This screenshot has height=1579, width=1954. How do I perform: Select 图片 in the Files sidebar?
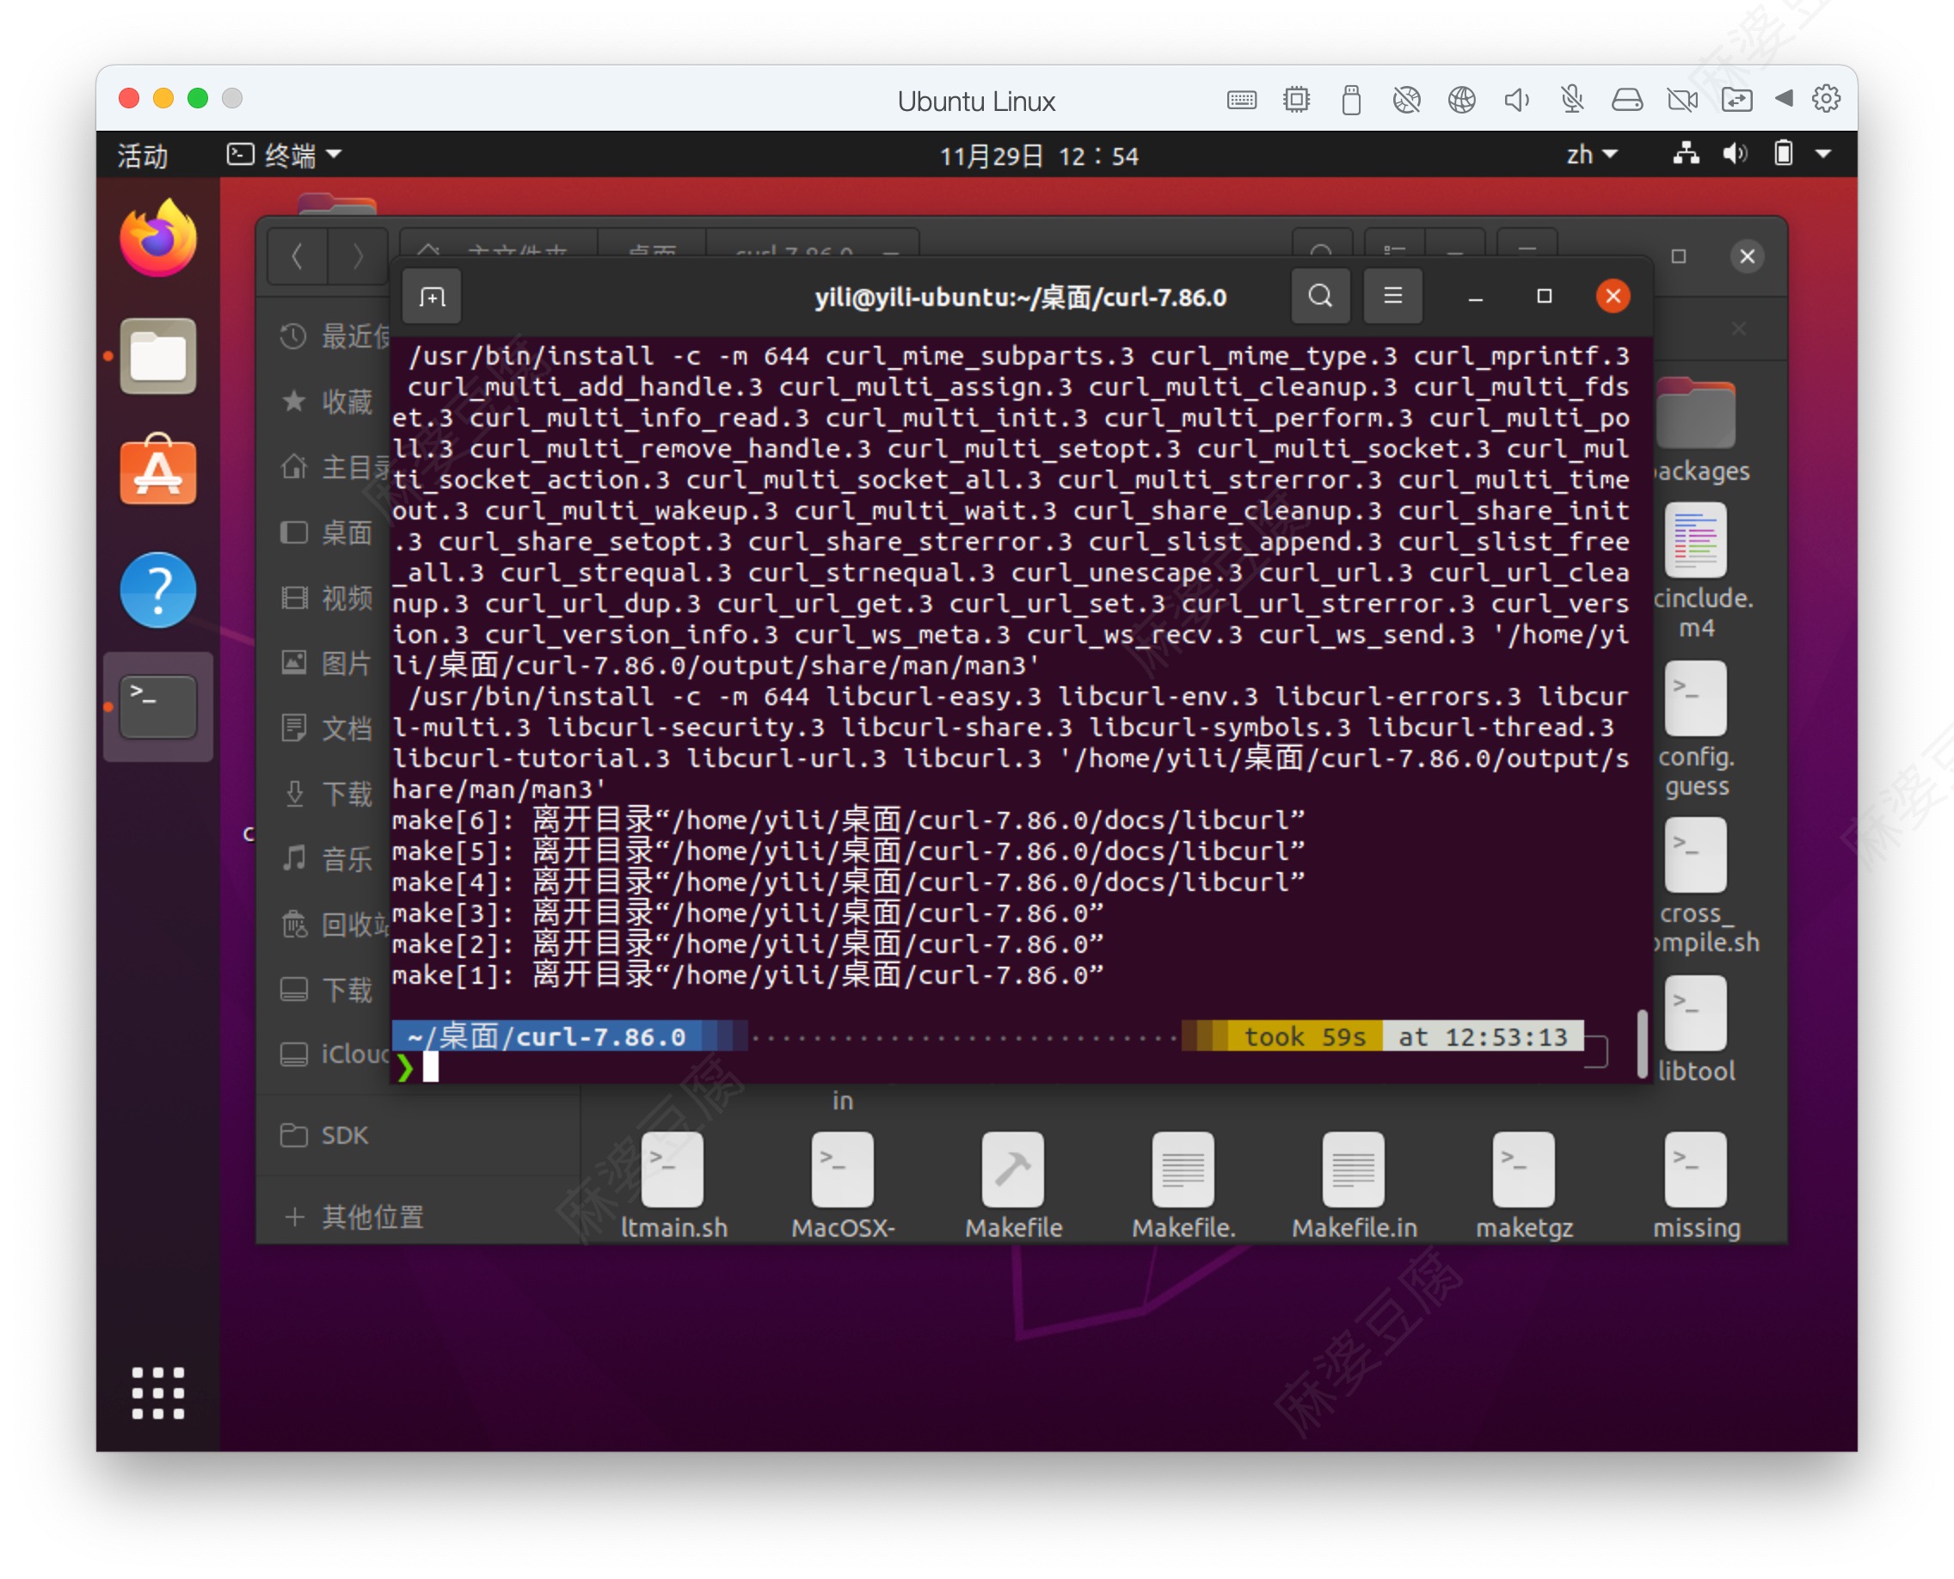[327, 663]
